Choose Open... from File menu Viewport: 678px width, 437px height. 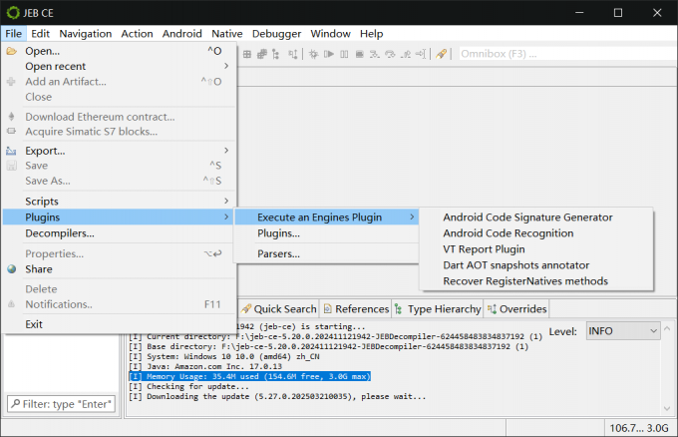[119, 51]
